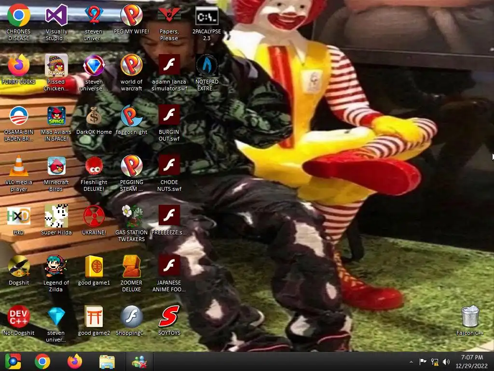Screen dimensions: 494x371
Task: Launch Firefox from the taskbar
Action: (x=75, y=361)
